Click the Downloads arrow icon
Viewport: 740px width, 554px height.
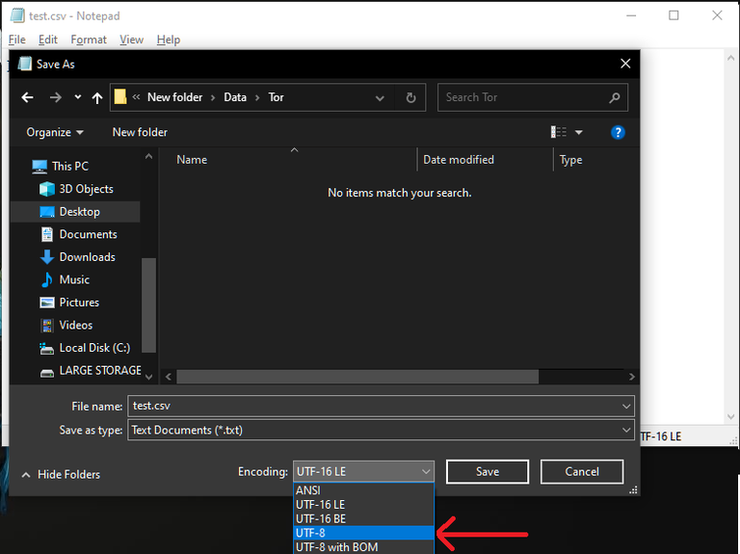coord(46,257)
